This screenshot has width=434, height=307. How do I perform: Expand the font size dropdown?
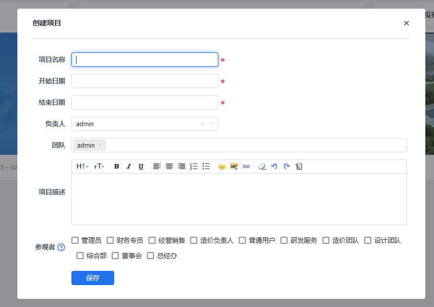click(x=98, y=166)
